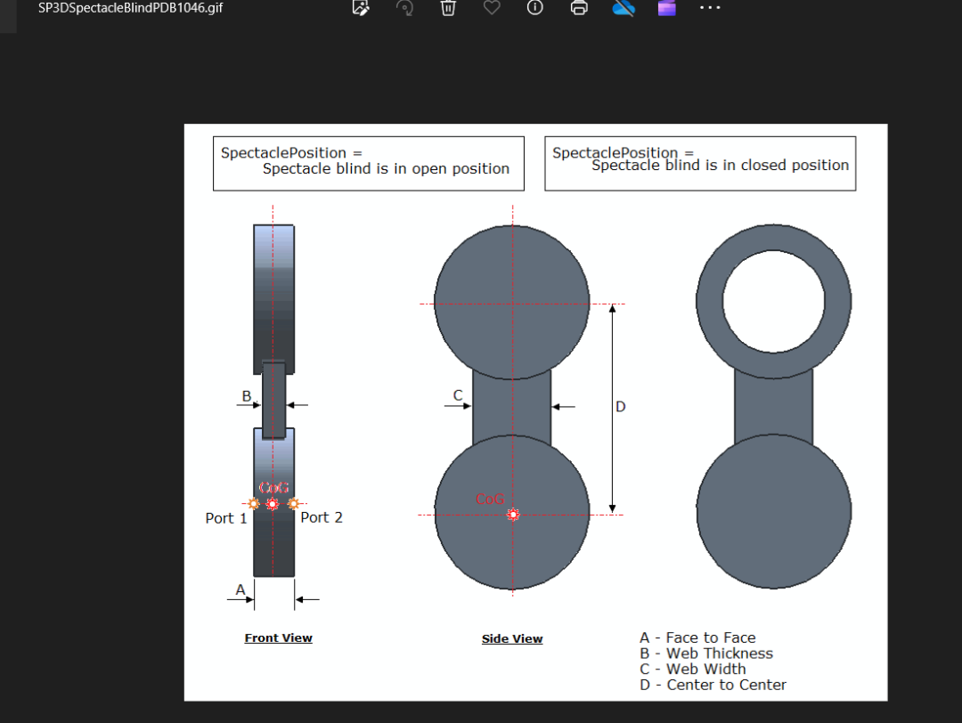The height and width of the screenshot is (723, 962).
Task: Click the C dimension letter in side view
Action: point(458,395)
